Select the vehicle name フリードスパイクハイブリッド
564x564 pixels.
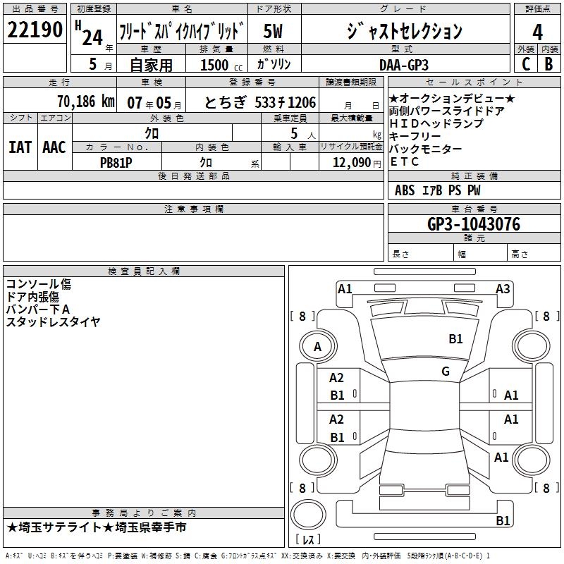182,31
